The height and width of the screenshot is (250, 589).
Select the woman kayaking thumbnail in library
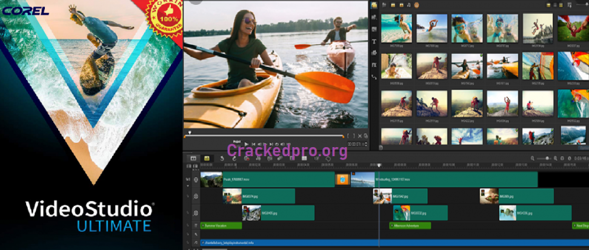pos(467,66)
